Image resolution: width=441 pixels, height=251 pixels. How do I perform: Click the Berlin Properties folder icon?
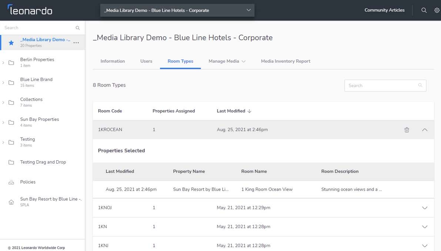coord(11,63)
